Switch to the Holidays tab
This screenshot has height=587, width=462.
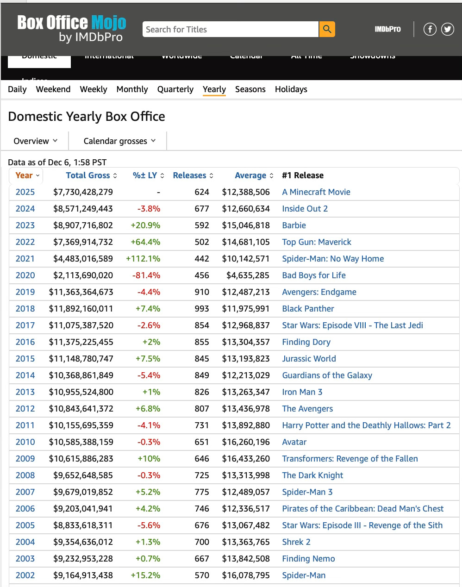tap(291, 89)
